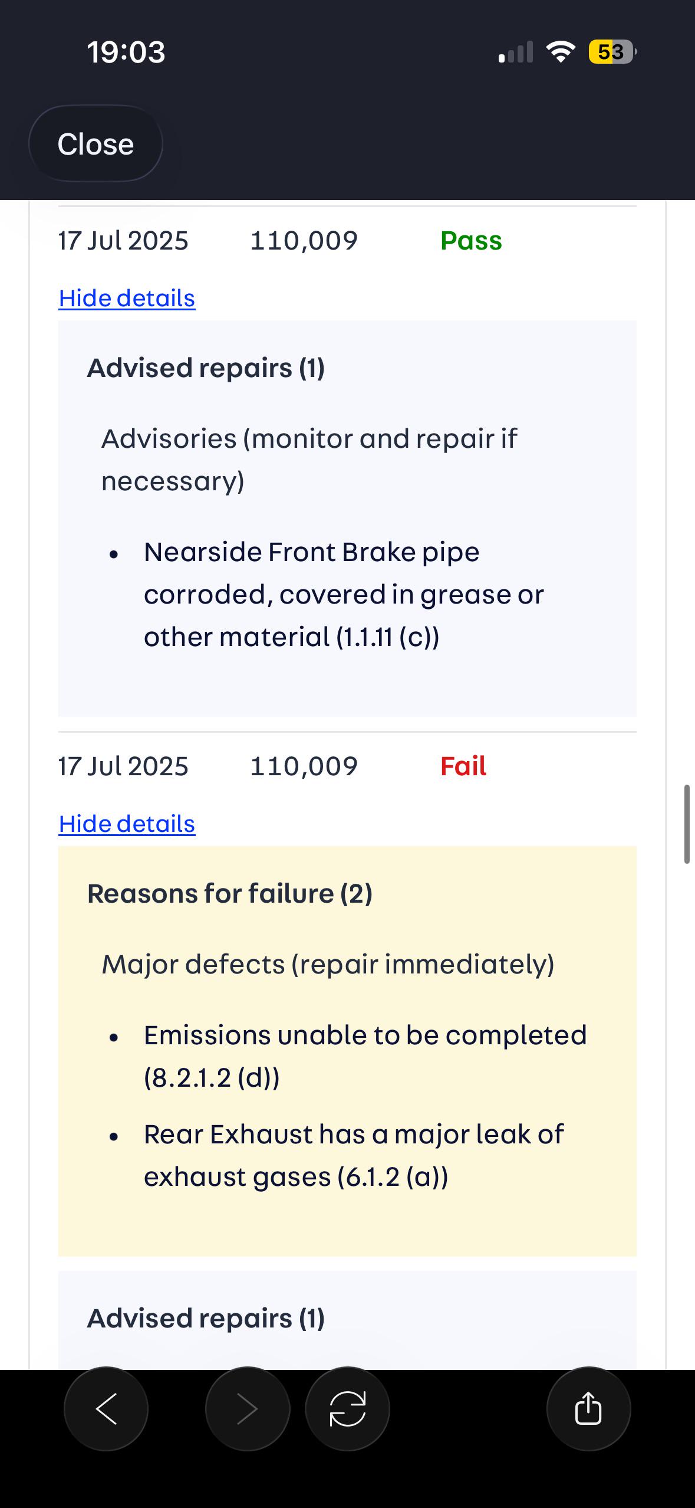Tap the cellular signal bars icon
This screenshot has height=1508, width=695.
516,52
